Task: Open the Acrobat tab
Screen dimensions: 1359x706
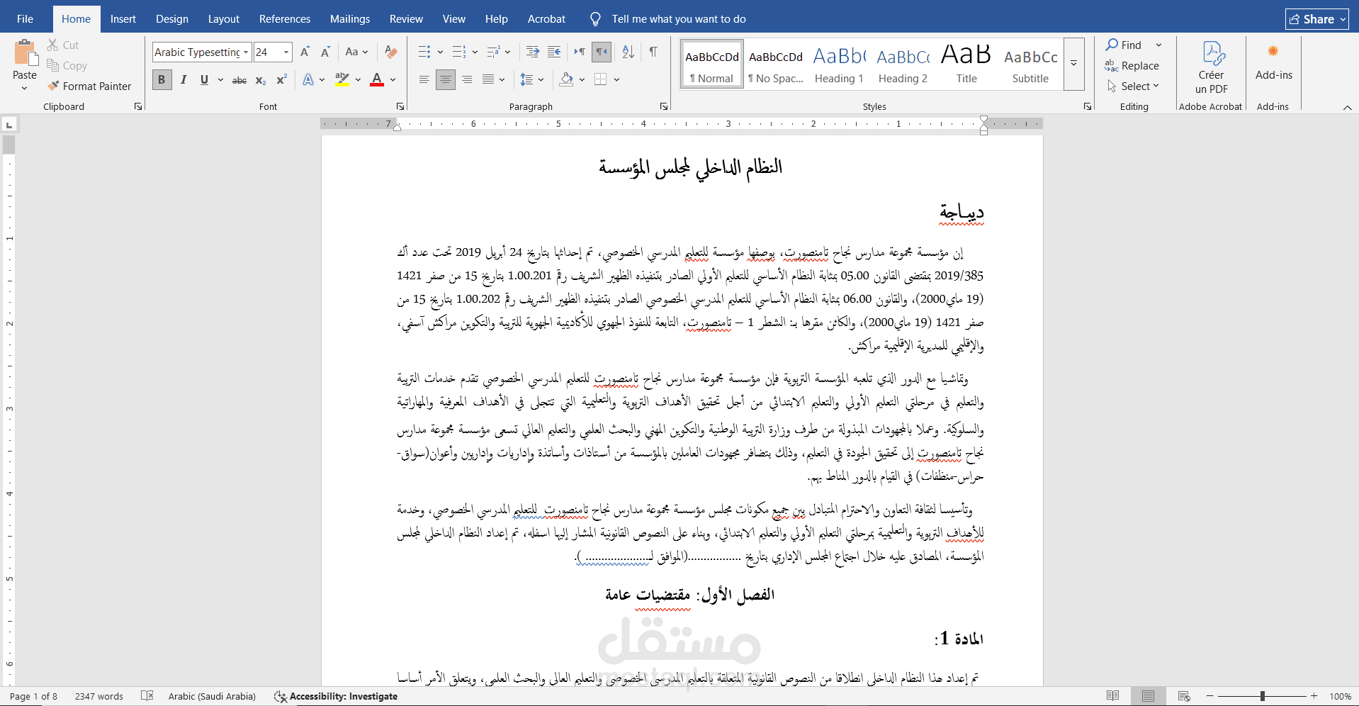Action: coord(546,19)
